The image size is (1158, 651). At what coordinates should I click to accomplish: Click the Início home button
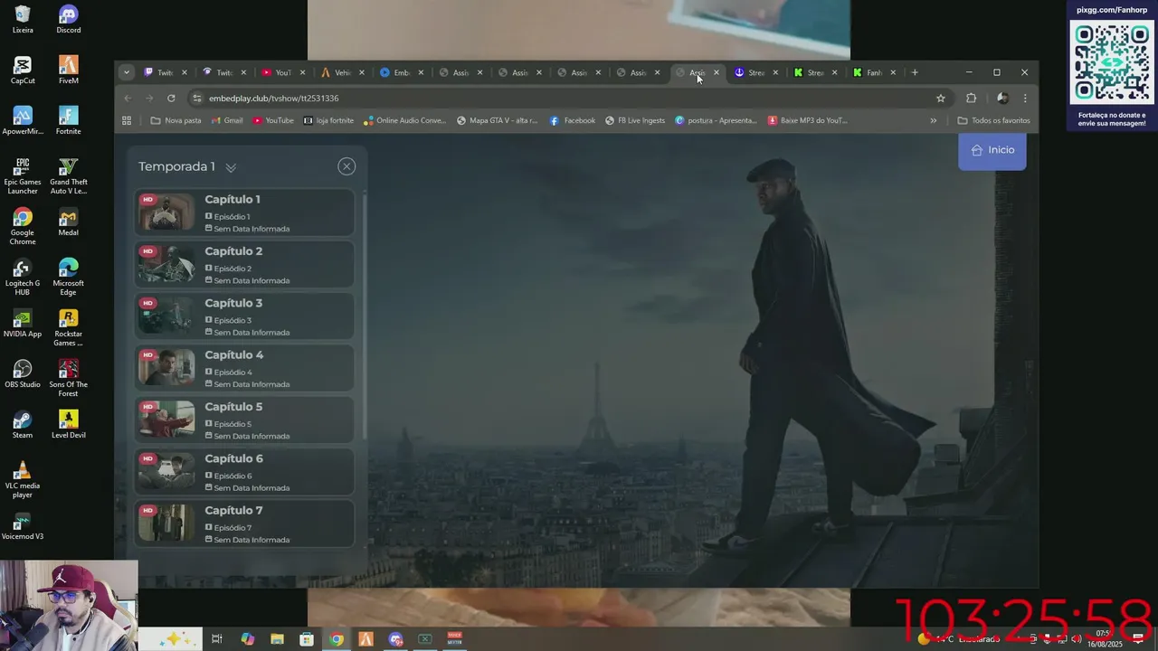tap(992, 150)
